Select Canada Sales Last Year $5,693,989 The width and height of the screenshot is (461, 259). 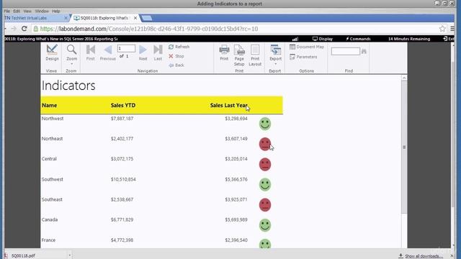(236, 219)
